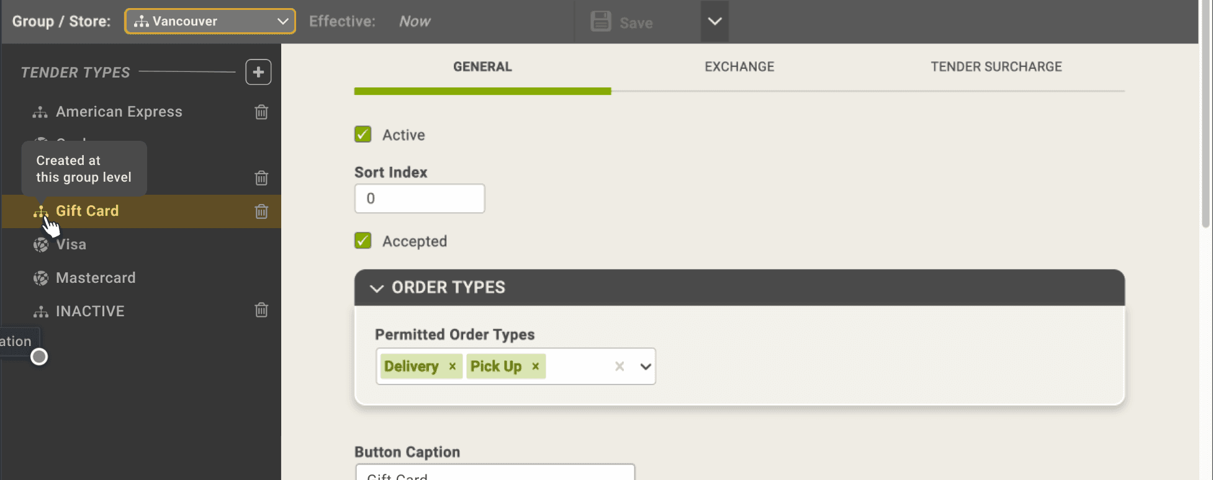Toggle the Accepted checkbox
Image resolution: width=1213 pixels, height=480 pixels.
[x=363, y=241]
